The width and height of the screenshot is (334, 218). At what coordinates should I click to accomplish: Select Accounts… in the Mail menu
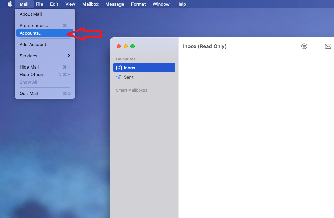pos(45,33)
